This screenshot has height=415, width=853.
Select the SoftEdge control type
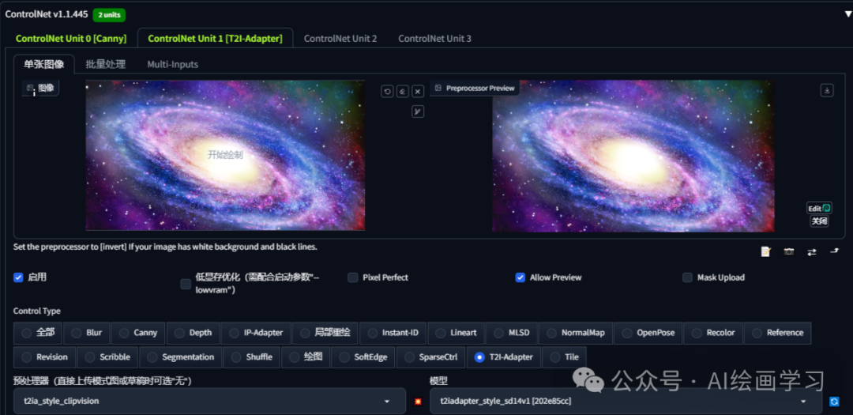pyautogui.click(x=363, y=357)
